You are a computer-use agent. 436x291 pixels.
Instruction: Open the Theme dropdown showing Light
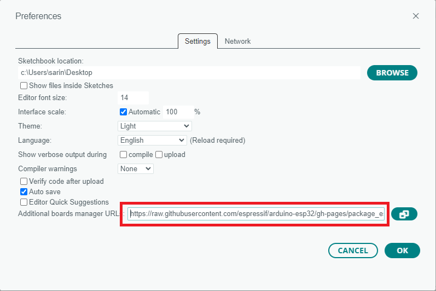pyautogui.click(x=155, y=126)
